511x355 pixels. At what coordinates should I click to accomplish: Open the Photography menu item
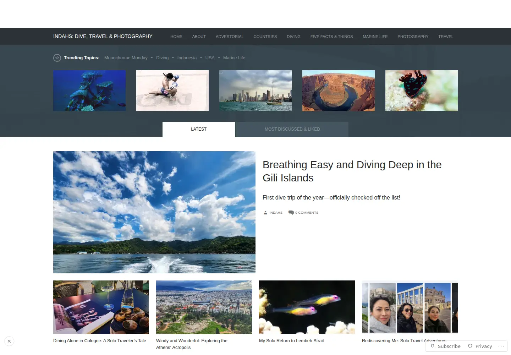413,37
